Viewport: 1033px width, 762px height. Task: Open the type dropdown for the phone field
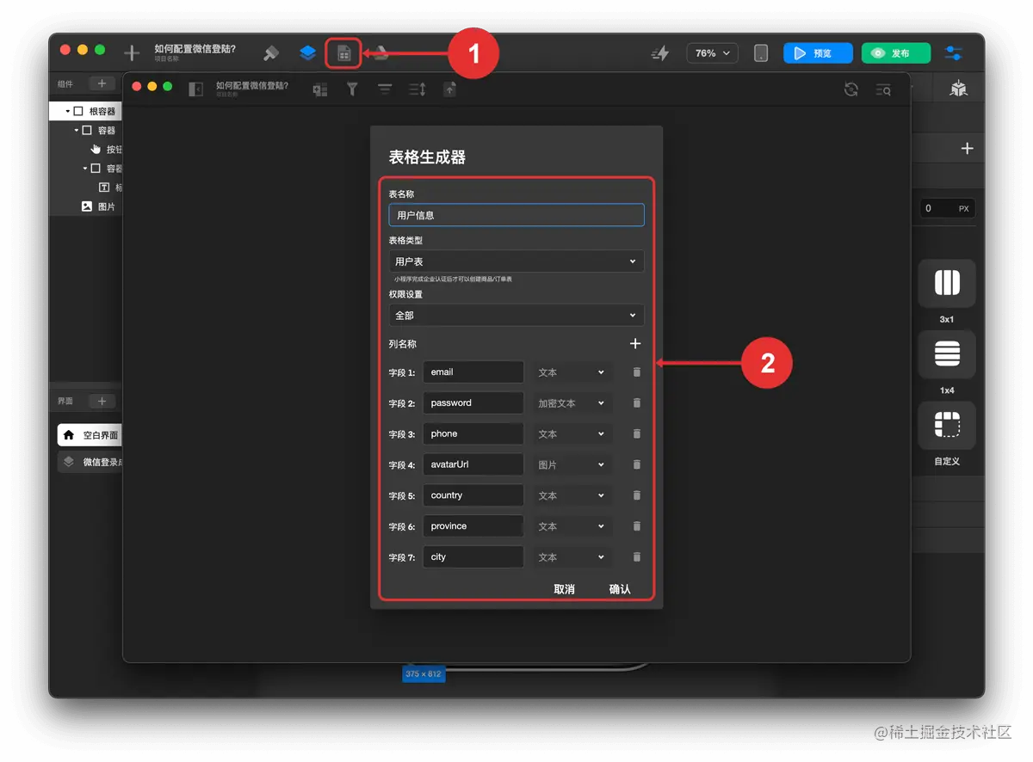point(572,434)
